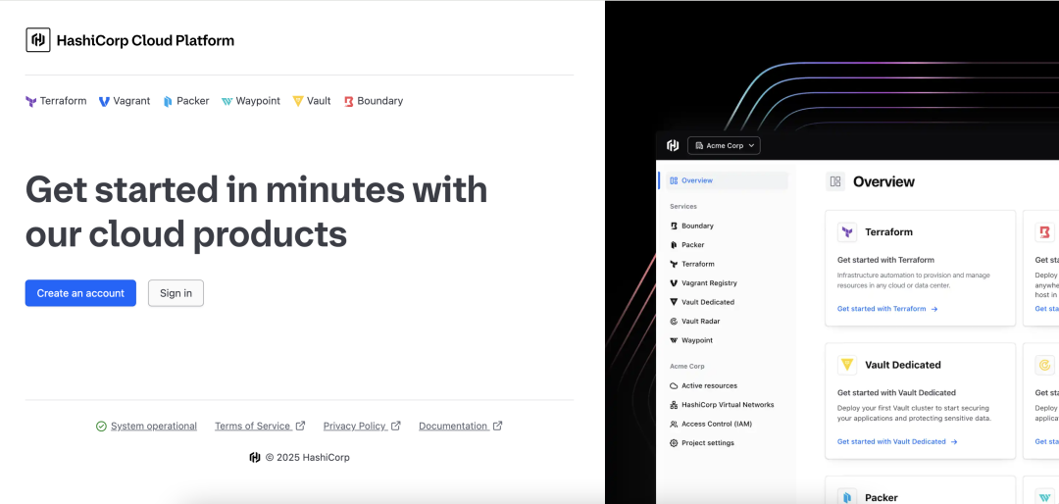The image size is (1059, 504).
Task: Select Overview in the preview sidebar
Action: [x=726, y=181]
